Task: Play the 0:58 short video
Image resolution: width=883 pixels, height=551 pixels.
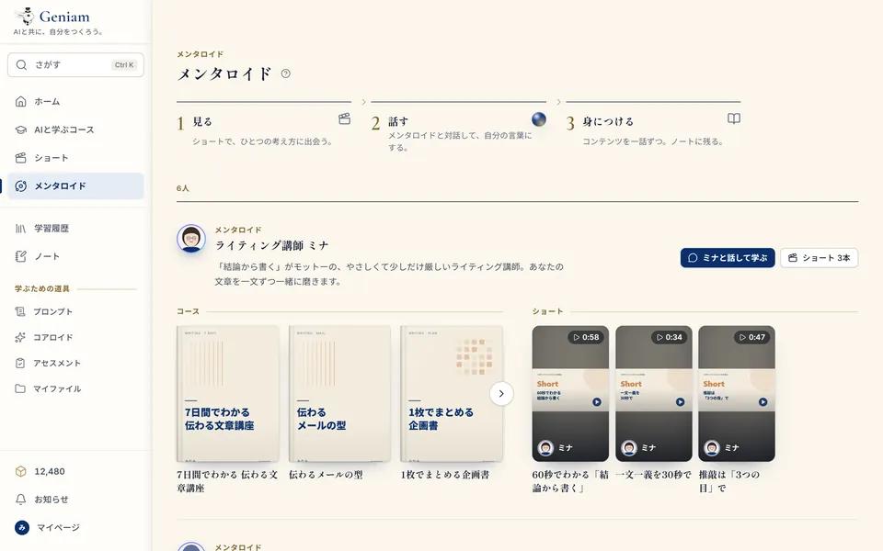Action: tap(570, 394)
